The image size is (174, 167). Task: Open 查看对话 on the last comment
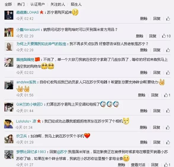point(138,165)
